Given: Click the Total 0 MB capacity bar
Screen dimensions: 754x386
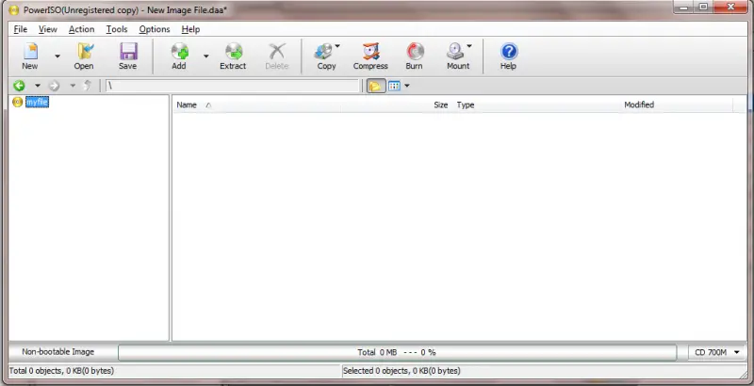Looking at the screenshot, I should [x=397, y=352].
